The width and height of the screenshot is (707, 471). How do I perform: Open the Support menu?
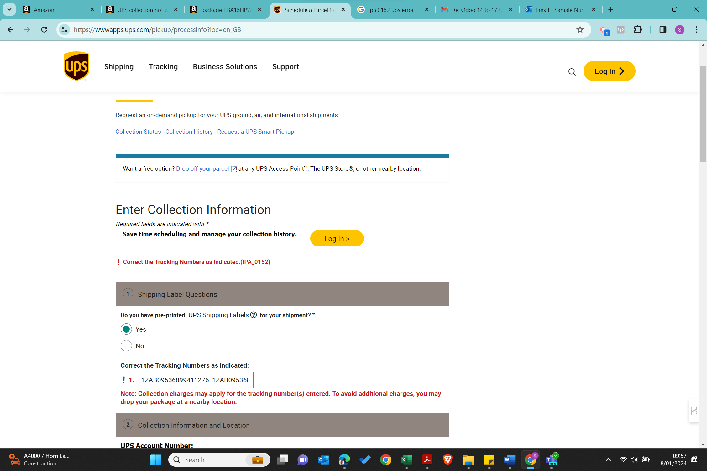(285, 67)
